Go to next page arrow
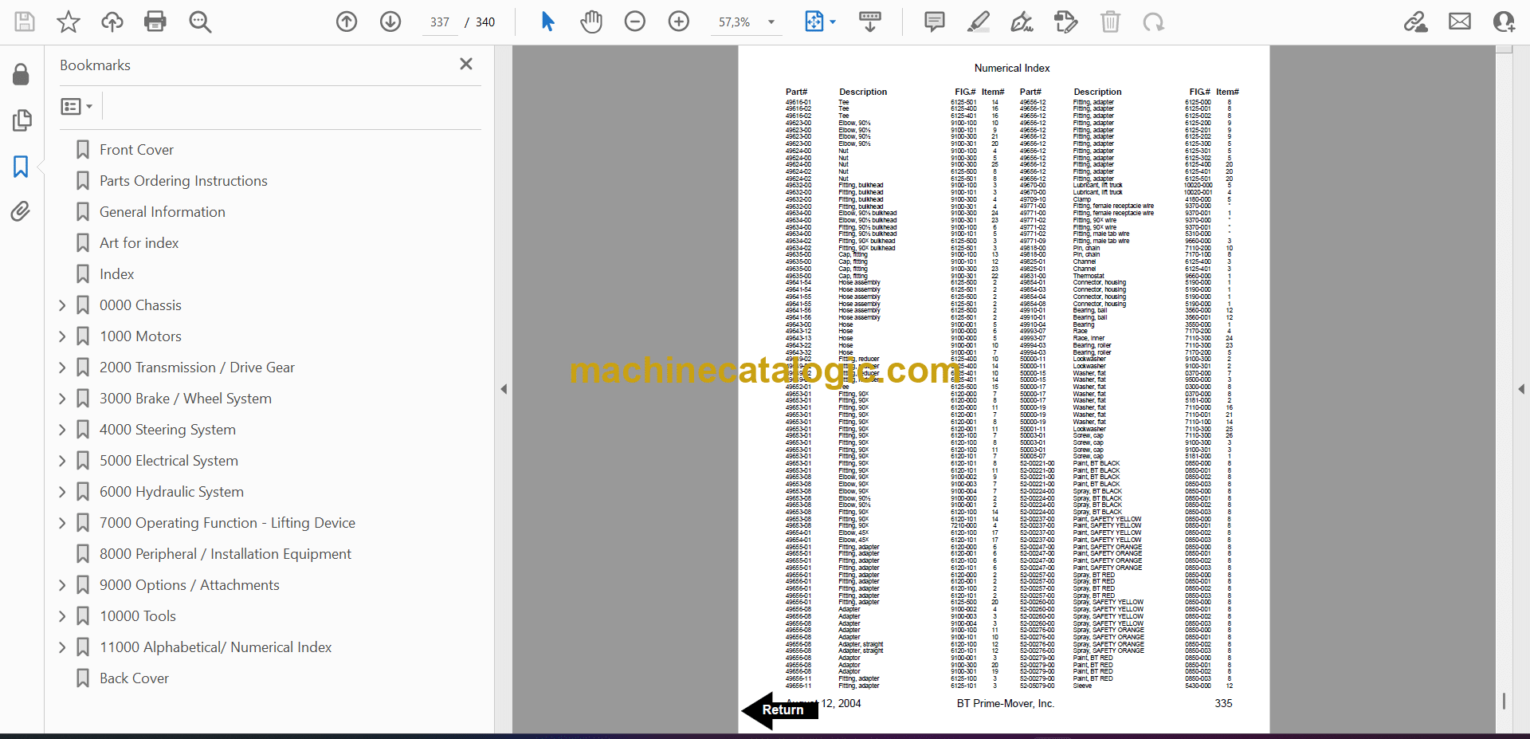The image size is (1530, 739). [x=390, y=22]
